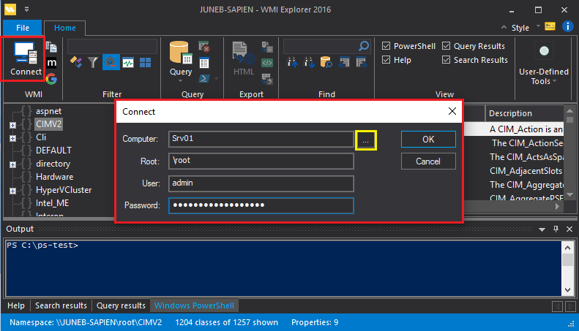Click the green waveform filter icon

pos(128,63)
